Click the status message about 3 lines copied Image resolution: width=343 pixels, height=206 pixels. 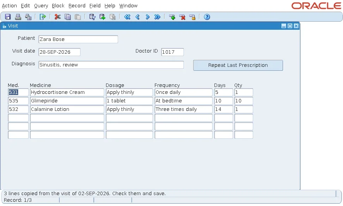coord(85,194)
